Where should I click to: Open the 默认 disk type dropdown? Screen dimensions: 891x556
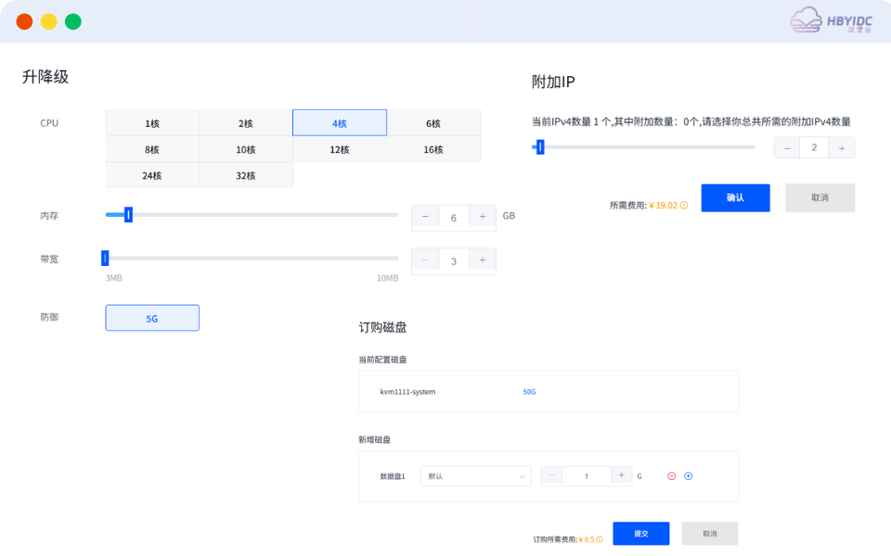coord(475,476)
